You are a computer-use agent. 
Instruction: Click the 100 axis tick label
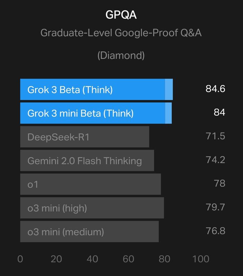pyautogui.click(x=201, y=259)
